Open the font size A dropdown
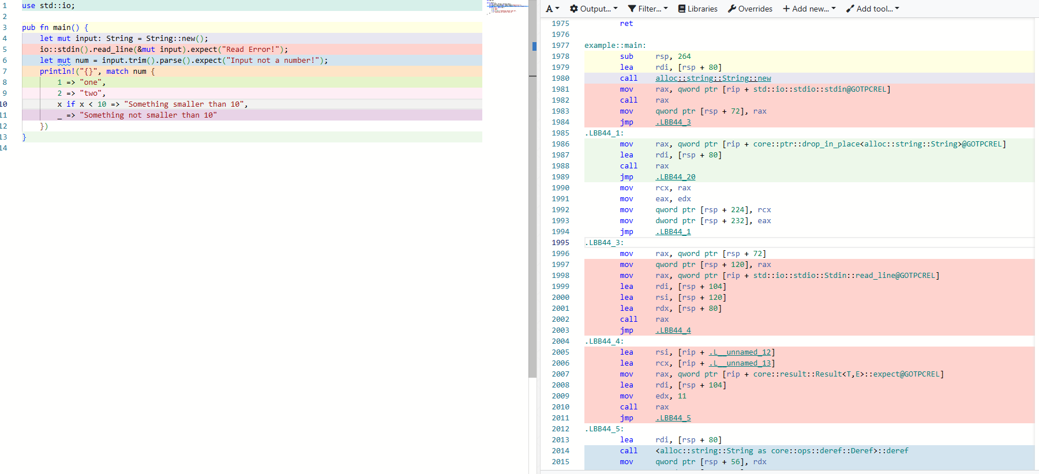The height and width of the screenshot is (474, 1039). [x=552, y=9]
